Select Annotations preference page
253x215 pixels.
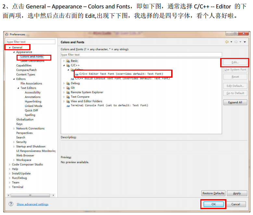pos(32,97)
